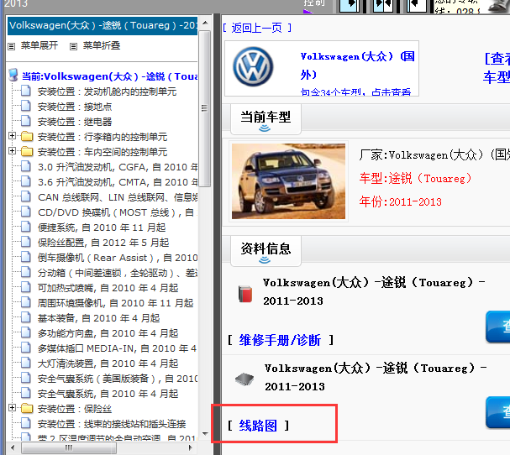Open 基本装备, 自 2010 年 4 月起

click(x=99, y=318)
